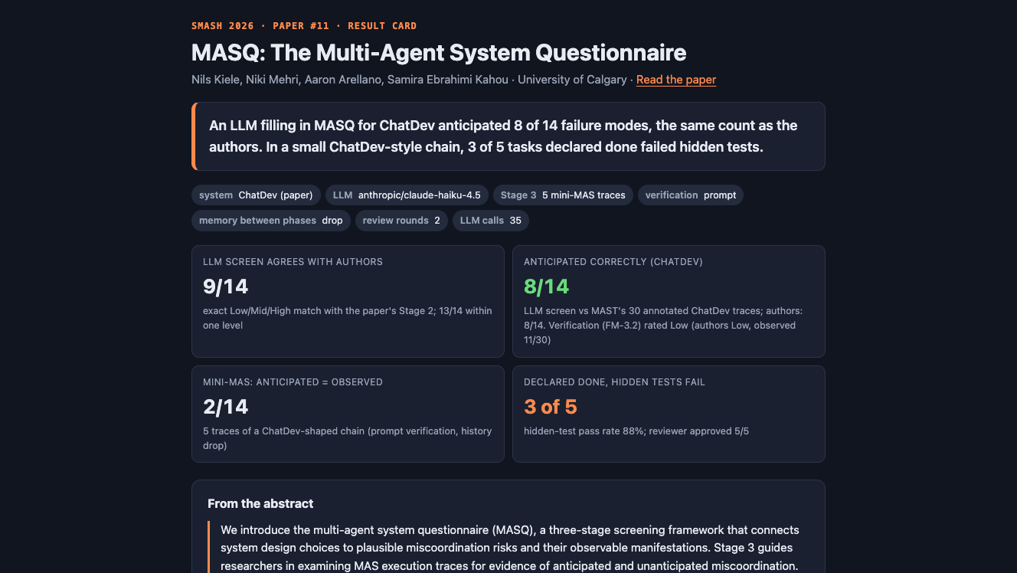Click the "From the abstract" heading
The image size is (1017, 573).
point(260,504)
